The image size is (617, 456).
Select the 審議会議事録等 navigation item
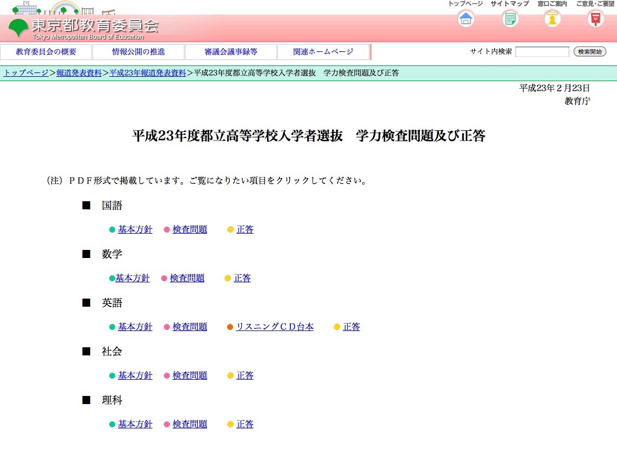coord(231,52)
